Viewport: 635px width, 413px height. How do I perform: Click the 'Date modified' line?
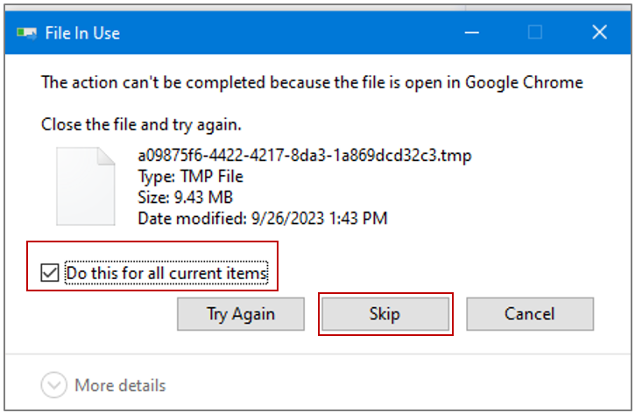point(263,219)
